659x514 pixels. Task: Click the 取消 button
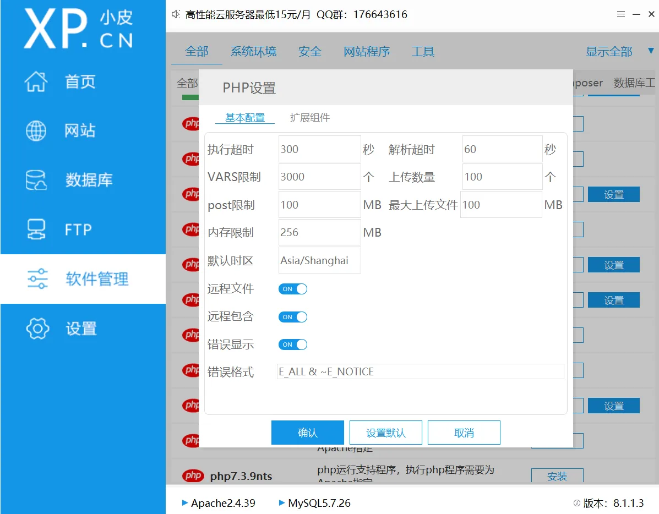tap(464, 433)
